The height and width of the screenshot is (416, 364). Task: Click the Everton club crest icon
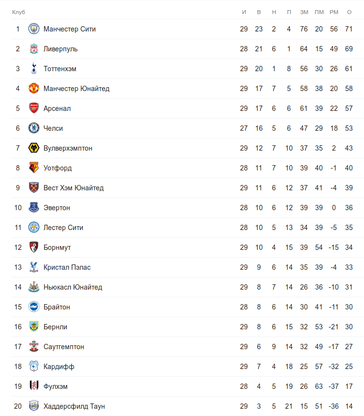(x=33, y=208)
